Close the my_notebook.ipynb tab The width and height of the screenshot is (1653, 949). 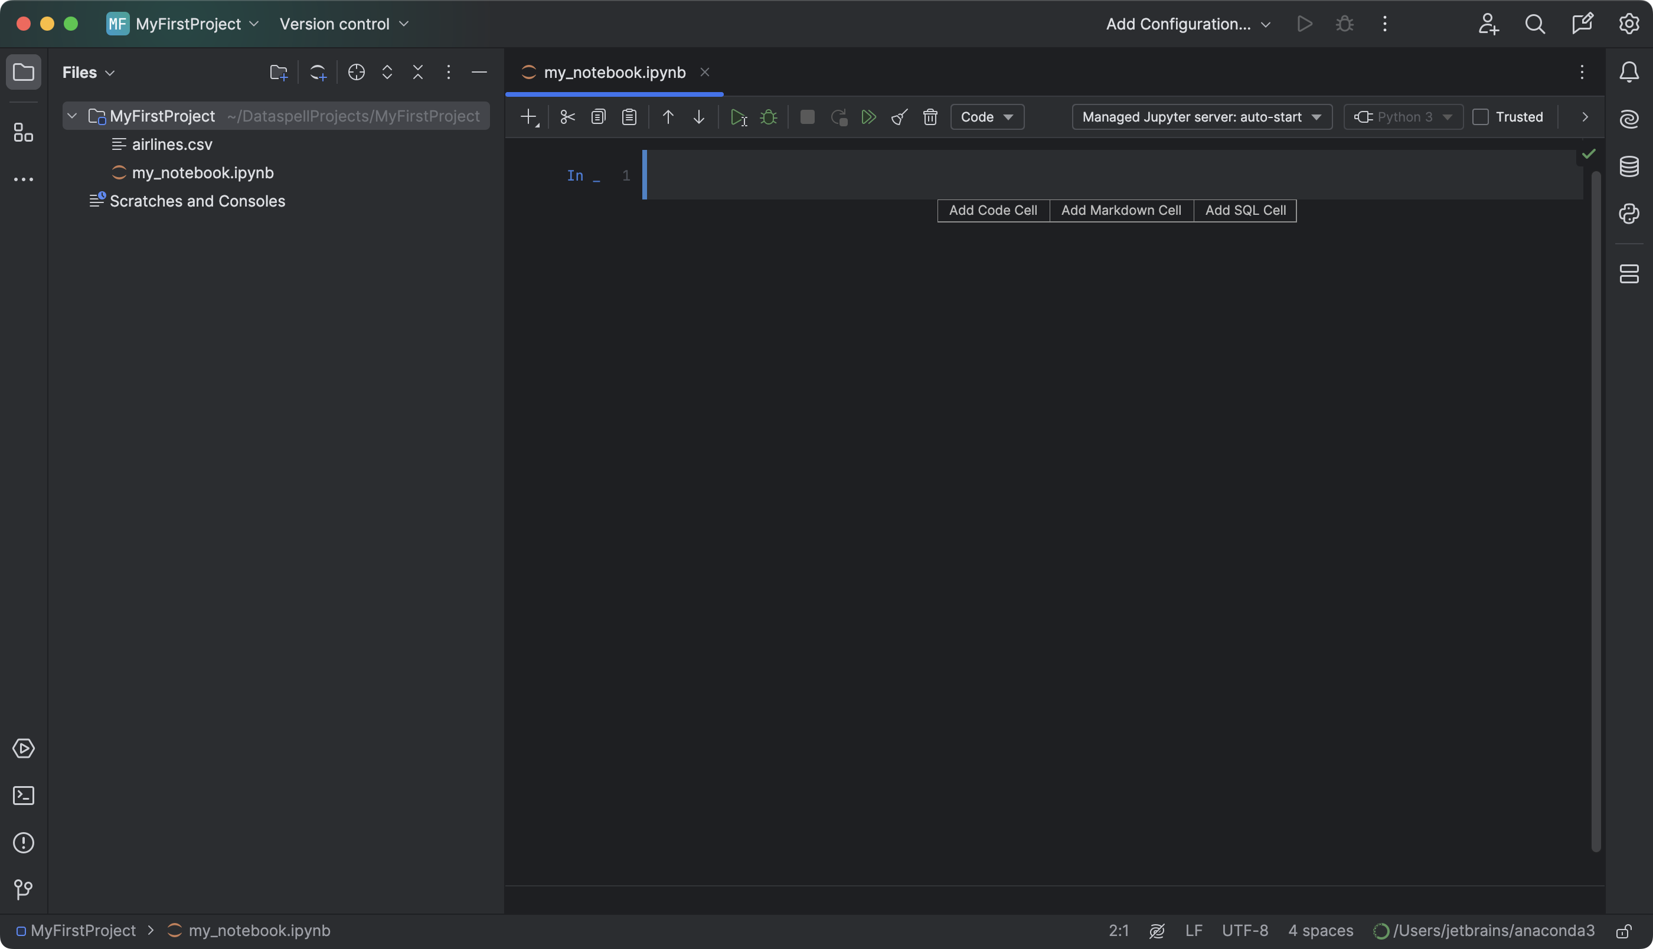click(705, 73)
